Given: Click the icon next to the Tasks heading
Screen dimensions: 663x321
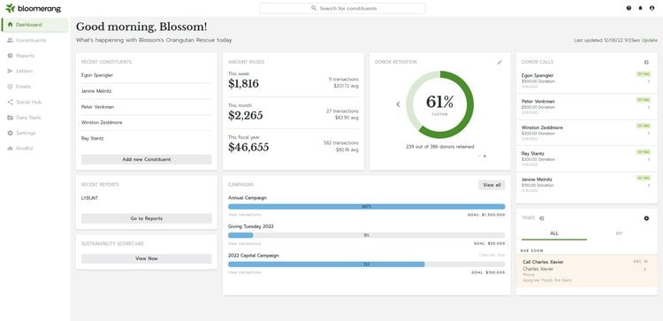Looking at the screenshot, I should pyautogui.click(x=542, y=218).
